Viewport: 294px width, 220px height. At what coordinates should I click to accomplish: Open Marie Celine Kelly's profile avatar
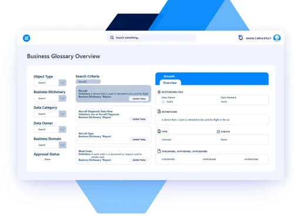pos(277,38)
